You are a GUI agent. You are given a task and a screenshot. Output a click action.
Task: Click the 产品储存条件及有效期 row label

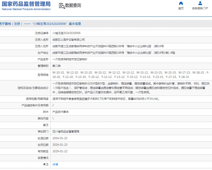[35, 105]
